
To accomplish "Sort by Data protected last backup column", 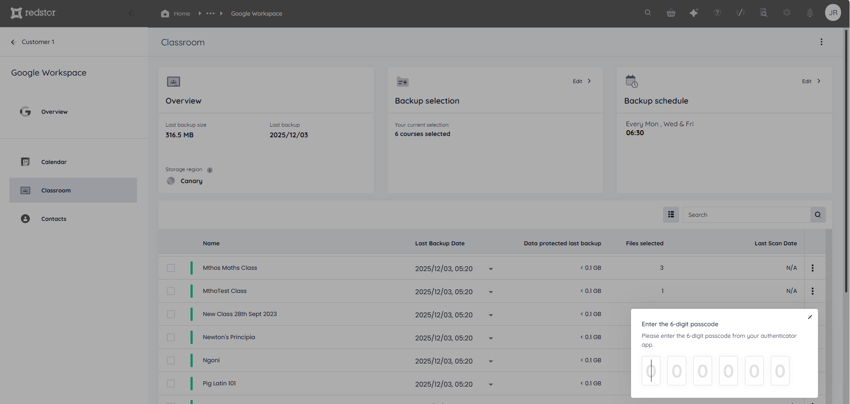I will tap(563, 243).
